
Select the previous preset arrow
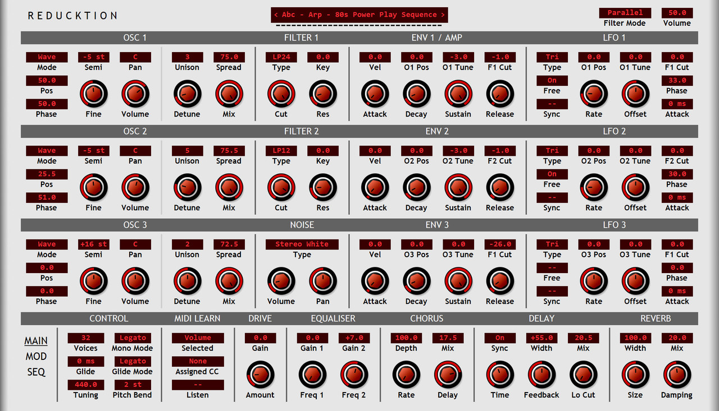click(x=276, y=15)
